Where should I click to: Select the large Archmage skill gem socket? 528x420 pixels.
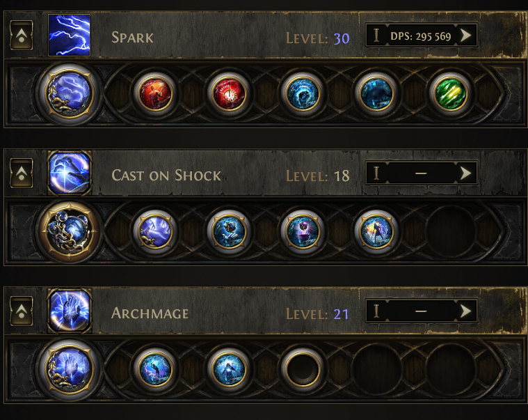[69, 367]
